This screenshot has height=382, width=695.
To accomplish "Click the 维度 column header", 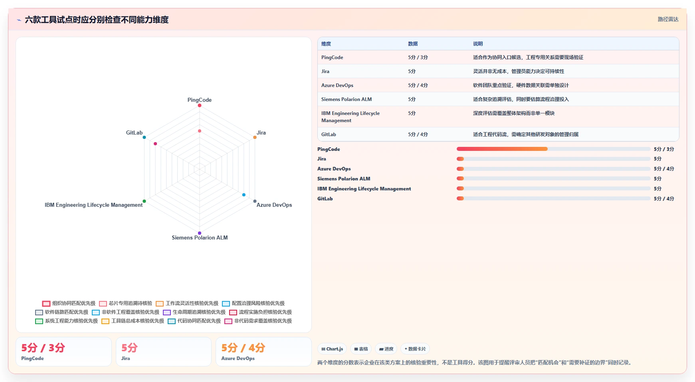I will pyautogui.click(x=326, y=44).
